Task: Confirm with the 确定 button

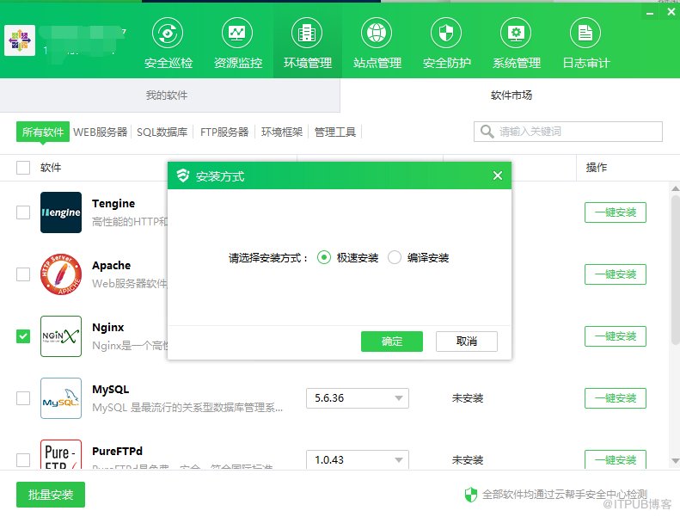Action: pyautogui.click(x=392, y=342)
